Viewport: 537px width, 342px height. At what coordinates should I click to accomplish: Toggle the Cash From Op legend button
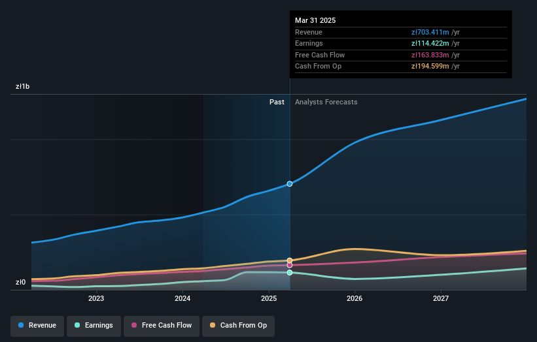click(x=238, y=326)
